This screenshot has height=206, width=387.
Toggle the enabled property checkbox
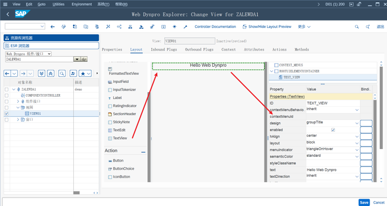click(x=333, y=130)
